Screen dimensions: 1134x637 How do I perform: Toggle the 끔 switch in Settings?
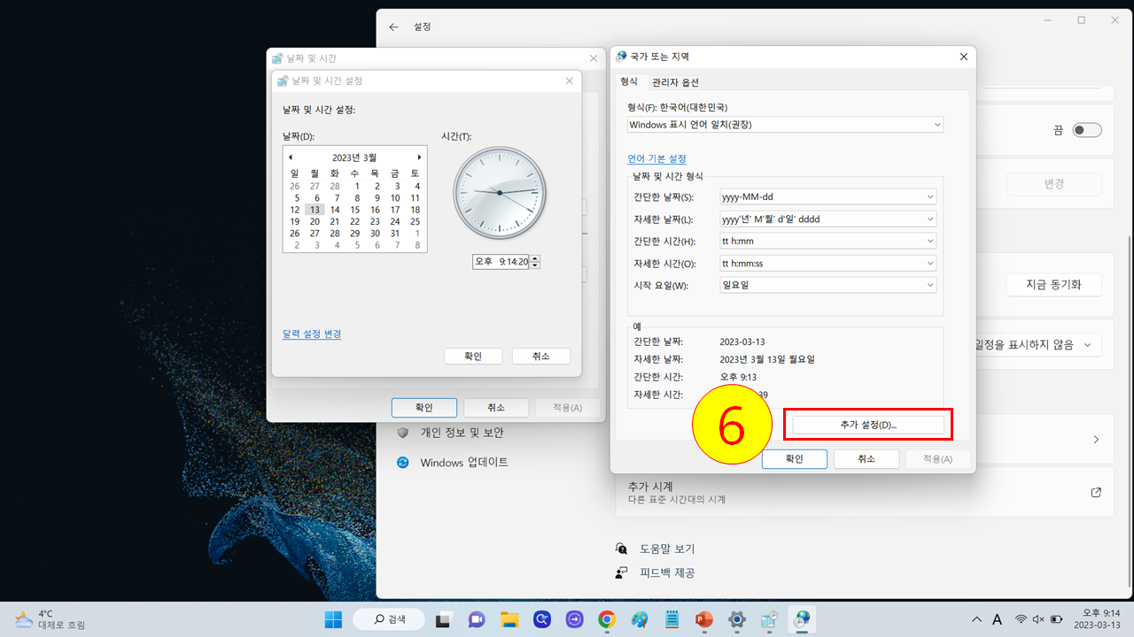tap(1086, 129)
